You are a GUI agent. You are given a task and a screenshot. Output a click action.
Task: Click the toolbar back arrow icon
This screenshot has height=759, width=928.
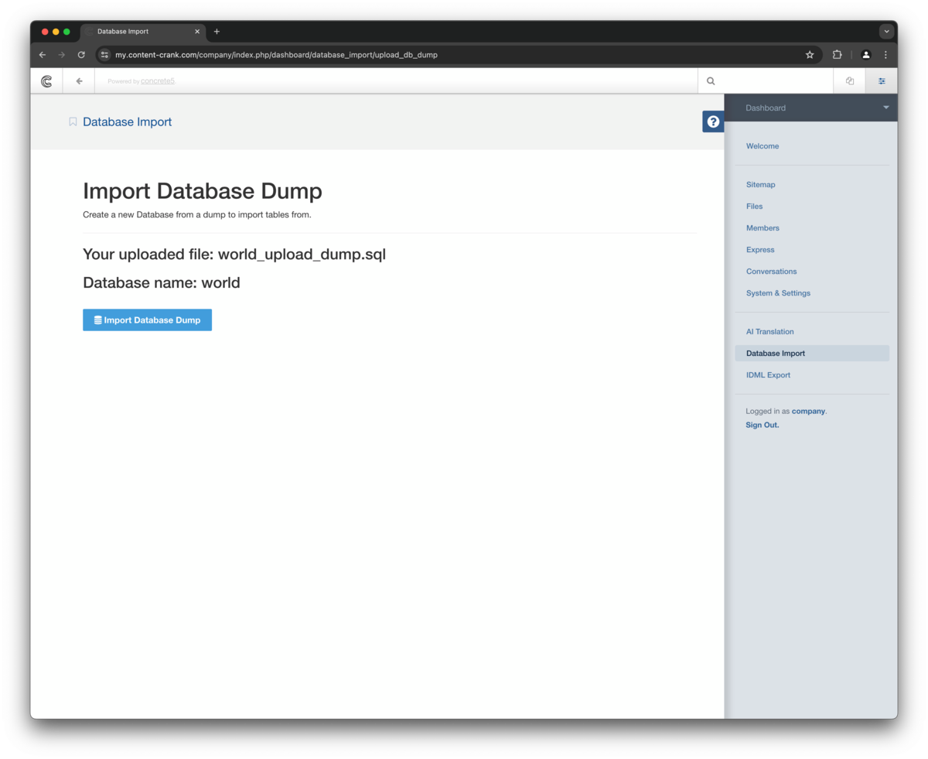point(79,80)
